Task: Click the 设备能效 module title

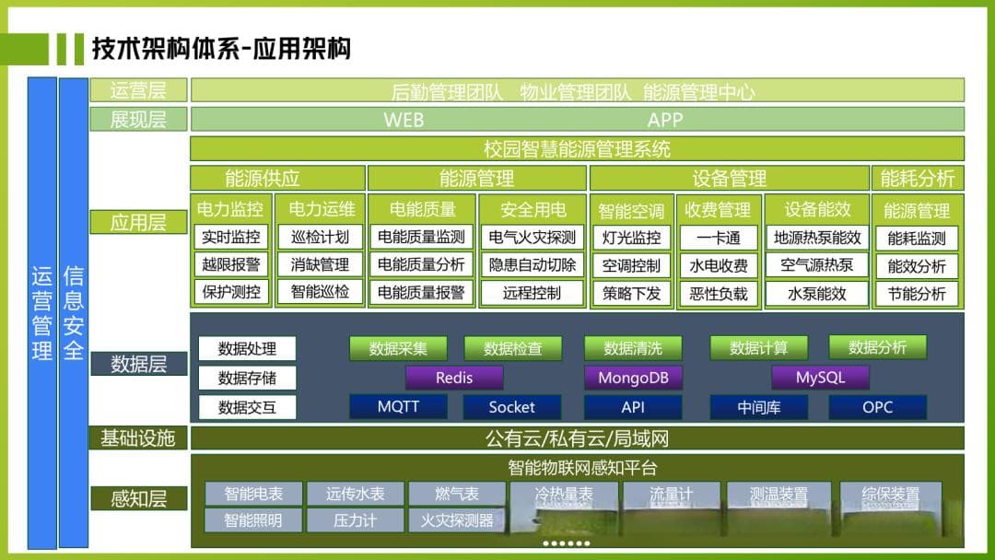Action: coord(816,209)
